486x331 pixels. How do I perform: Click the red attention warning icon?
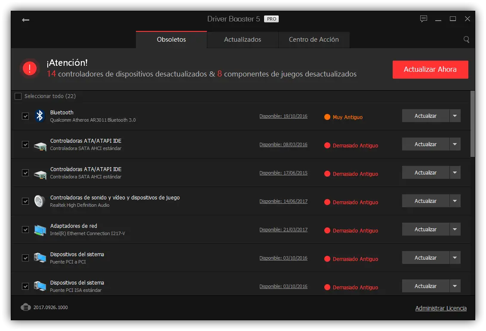coord(29,68)
